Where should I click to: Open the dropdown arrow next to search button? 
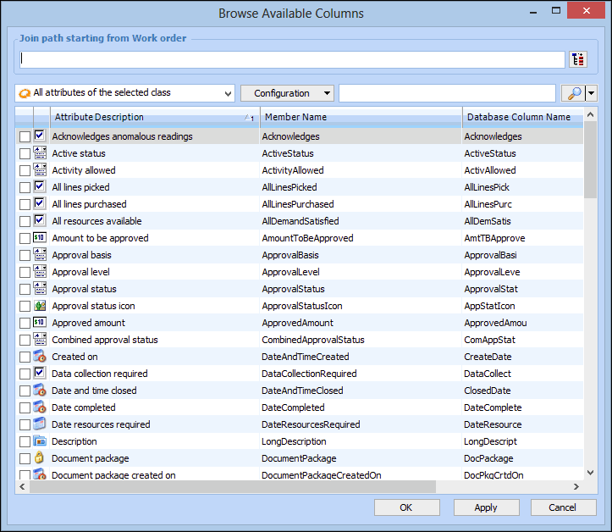(x=591, y=93)
